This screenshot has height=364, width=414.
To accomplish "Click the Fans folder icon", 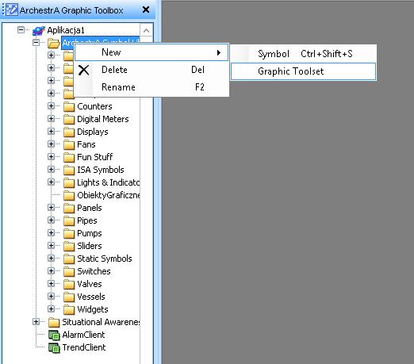I will 69,144.
